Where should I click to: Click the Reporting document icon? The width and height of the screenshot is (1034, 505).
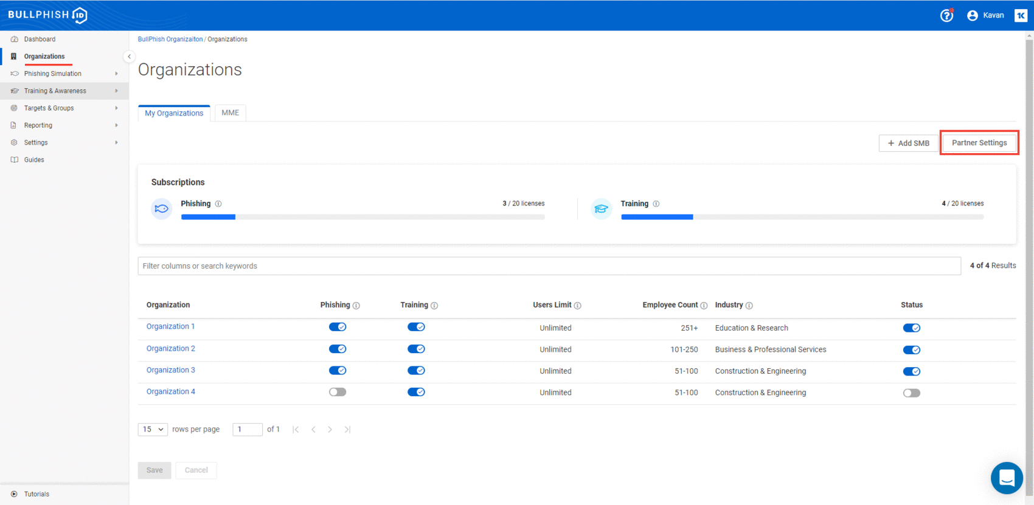[14, 125]
